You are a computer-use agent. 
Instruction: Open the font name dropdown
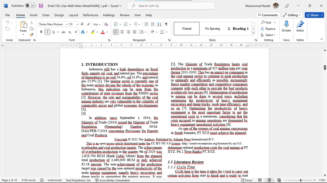coord(66,24)
